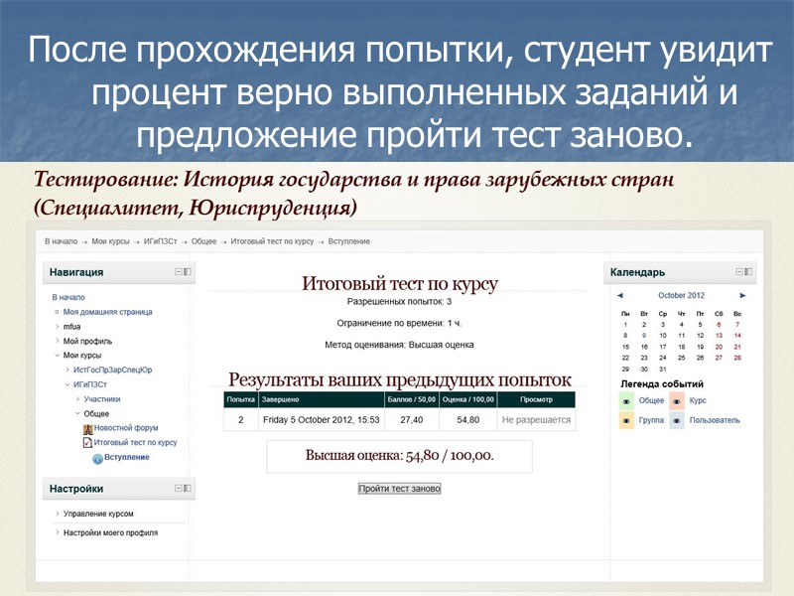Image resolution: width=794 pixels, height=596 pixels.
Task: Go to next month in calendar
Action: [x=742, y=295]
